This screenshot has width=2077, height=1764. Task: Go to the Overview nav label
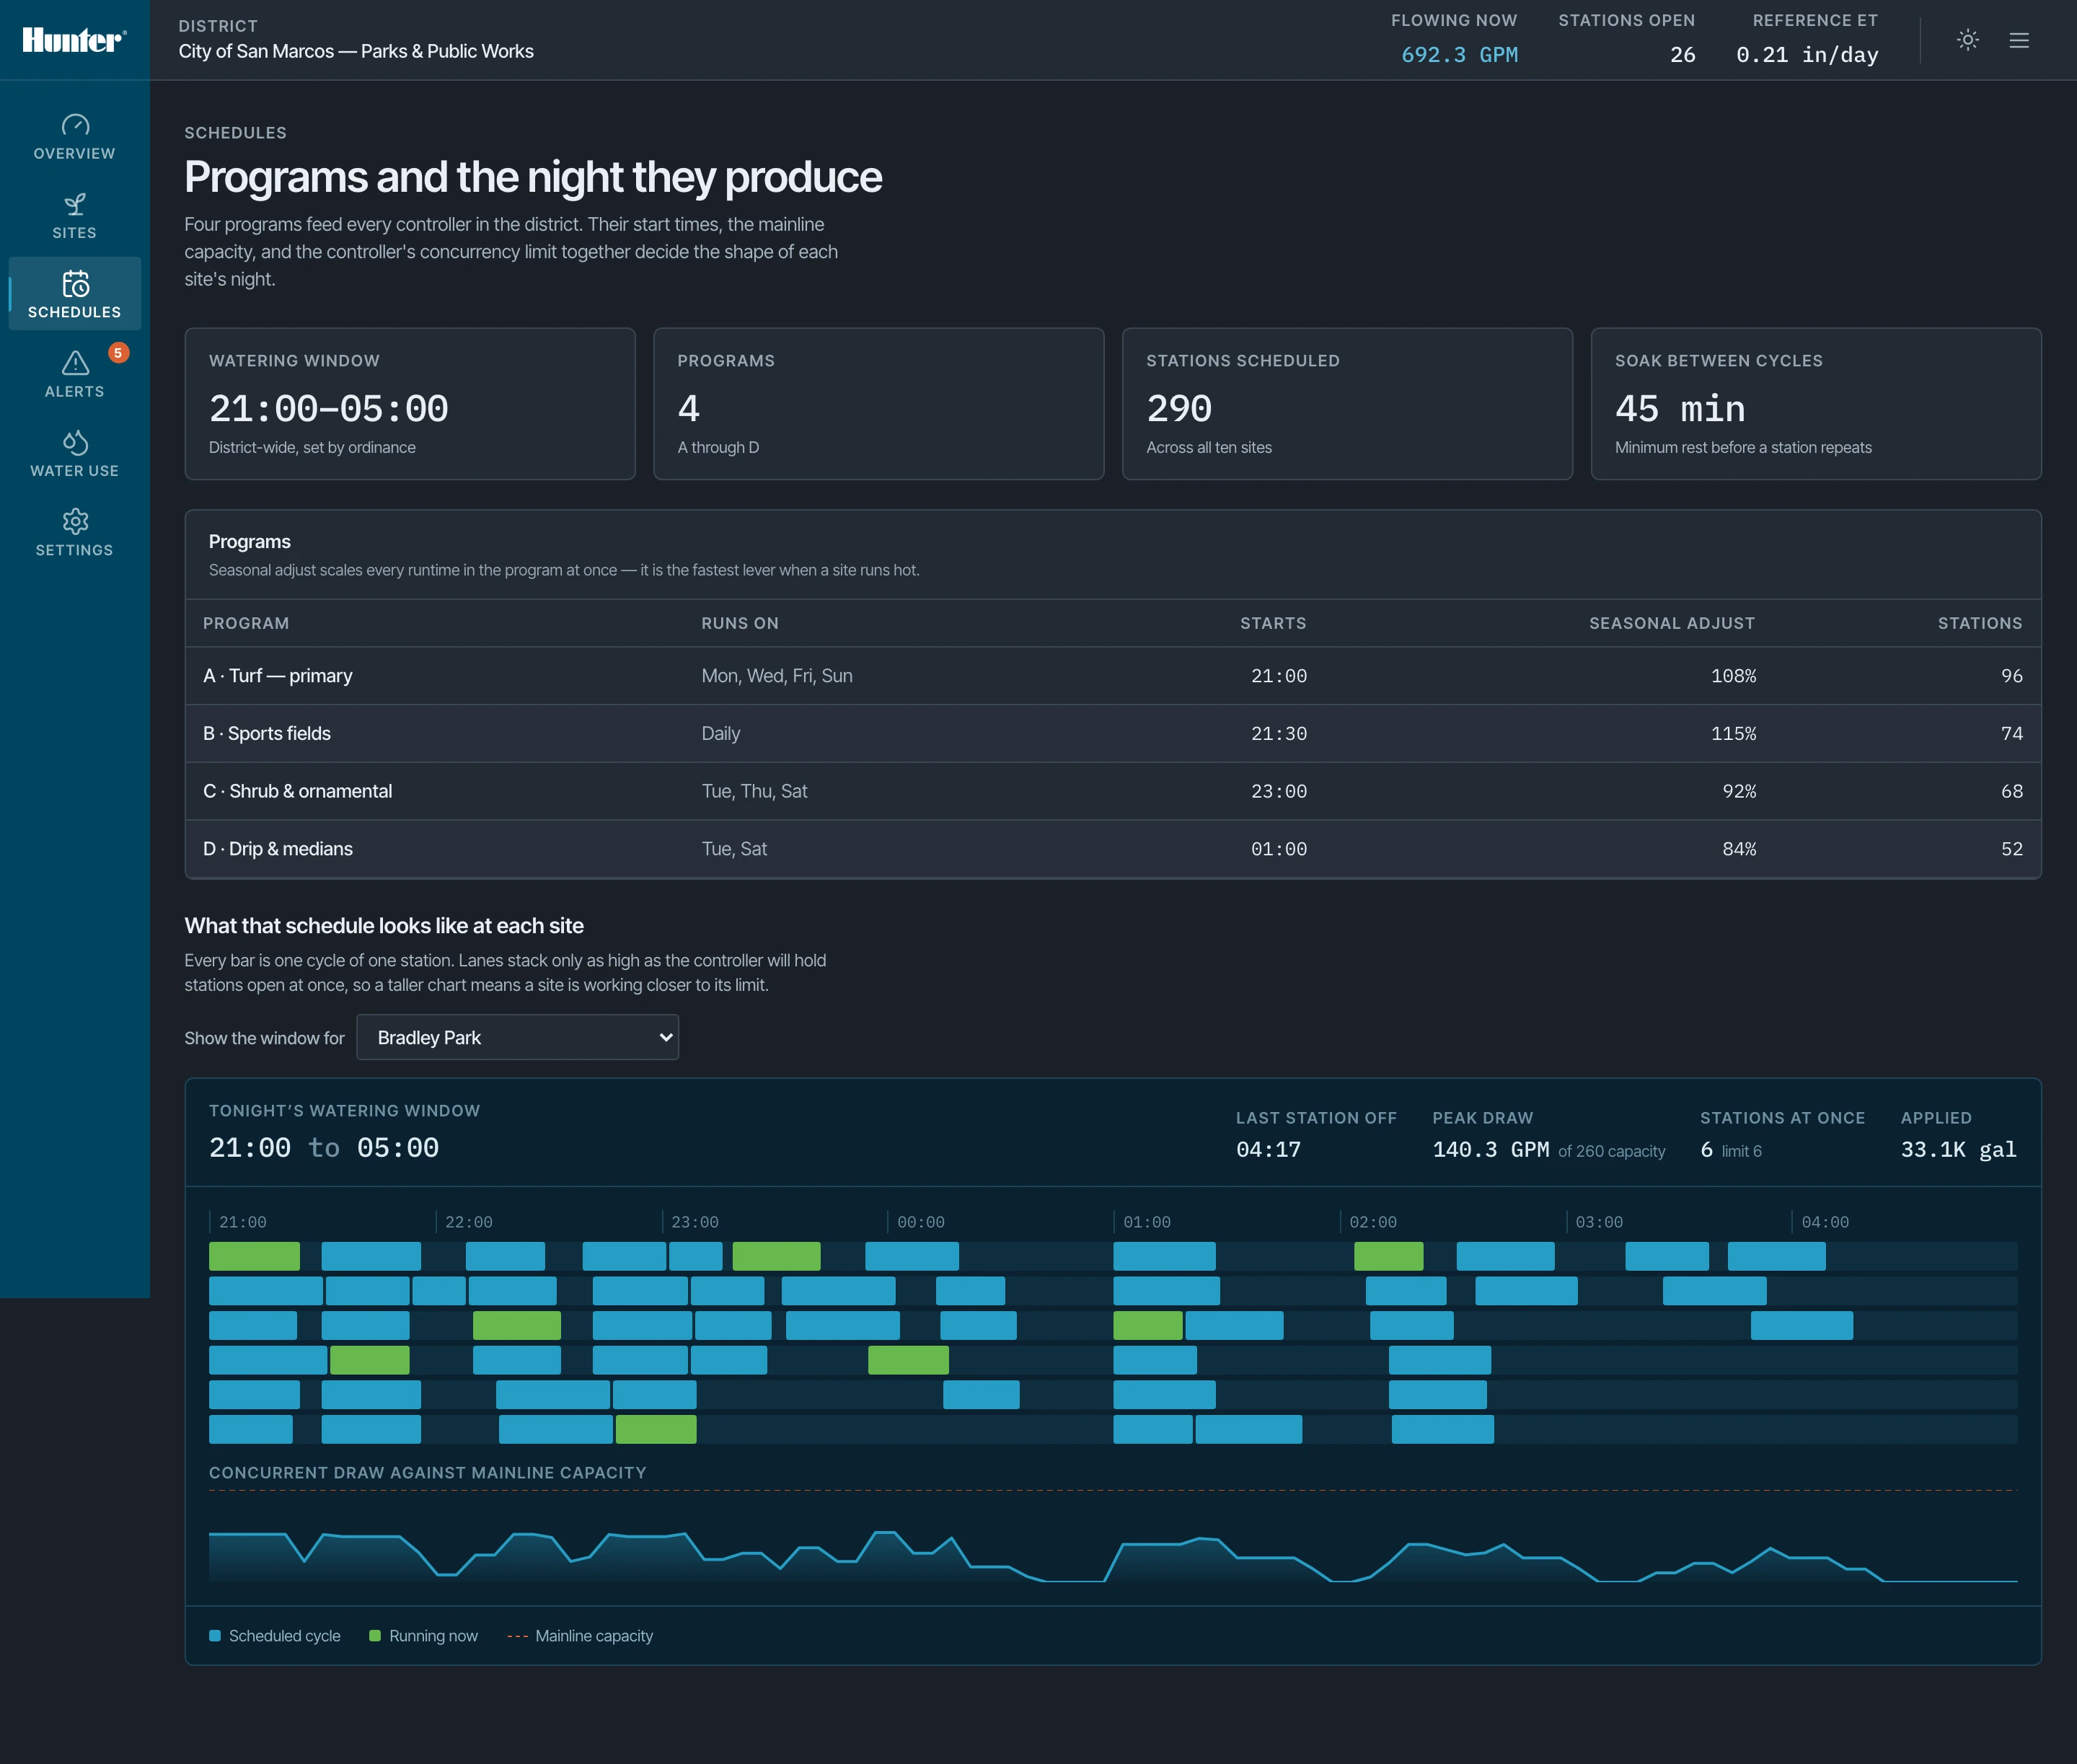click(75, 153)
